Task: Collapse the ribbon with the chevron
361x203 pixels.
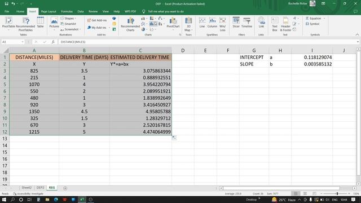Action: 357,35
